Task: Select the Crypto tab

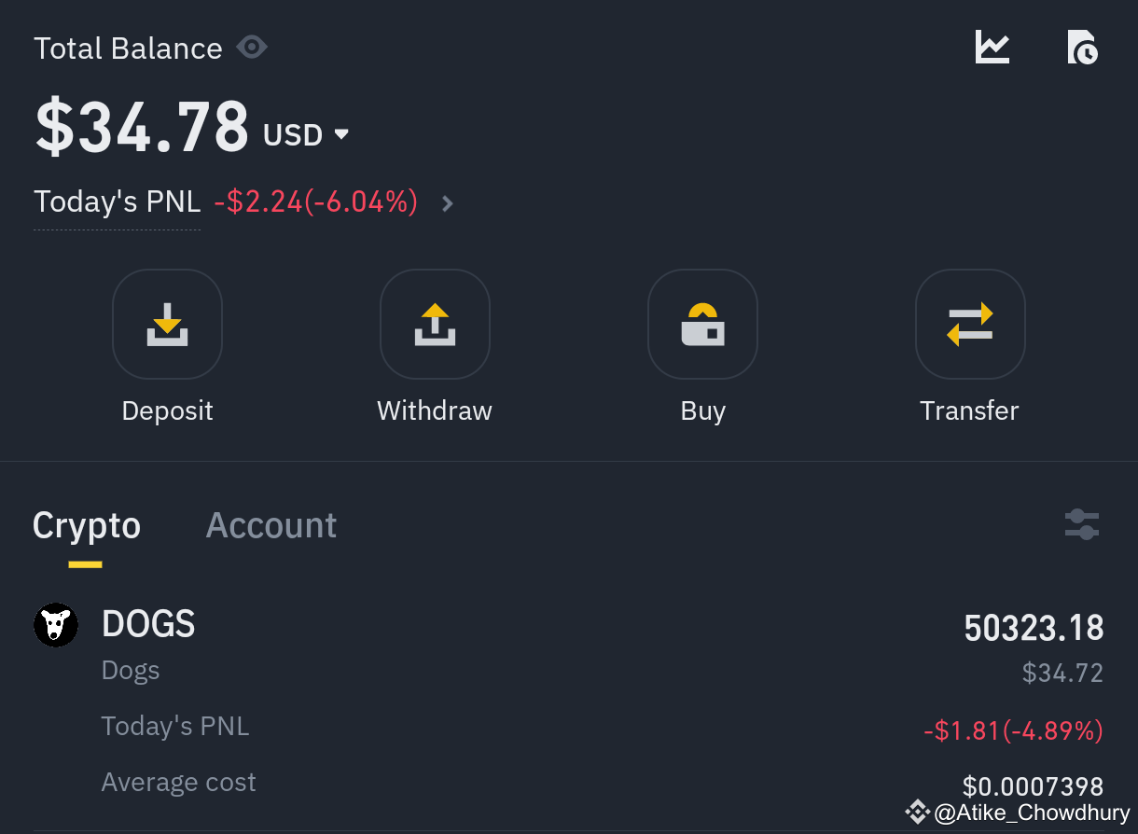Action: (x=87, y=525)
